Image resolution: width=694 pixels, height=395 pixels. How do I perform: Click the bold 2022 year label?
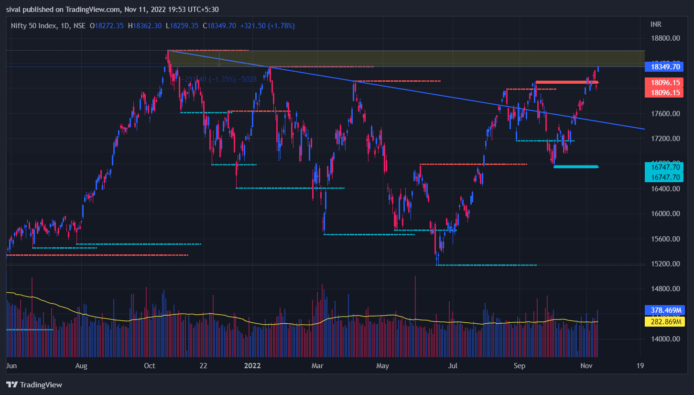click(x=252, y=366)
